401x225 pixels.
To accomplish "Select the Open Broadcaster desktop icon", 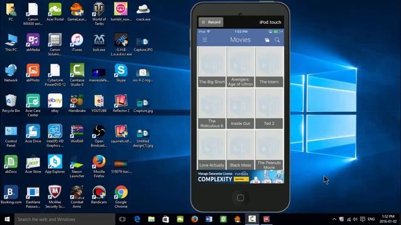I will coord(99,136).
